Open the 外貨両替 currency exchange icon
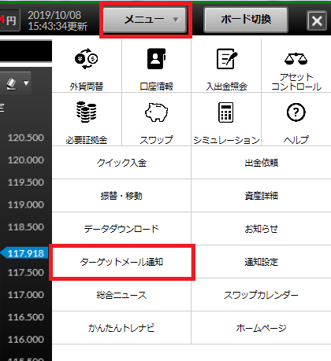Screen dimensions: 331x361 [87, 59]
